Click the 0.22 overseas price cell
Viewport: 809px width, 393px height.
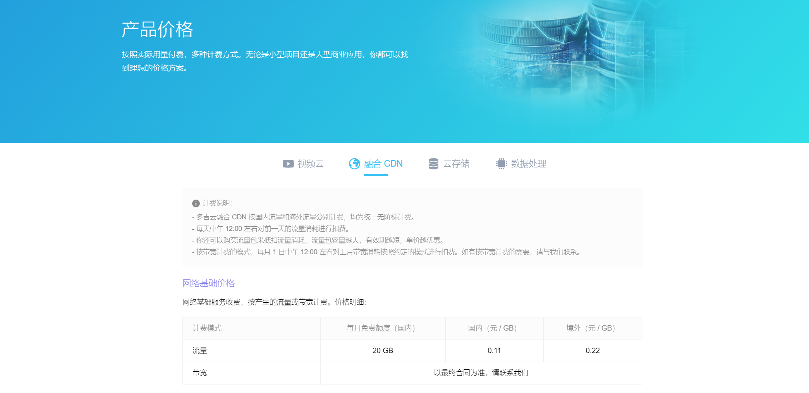tap(593, 351)
